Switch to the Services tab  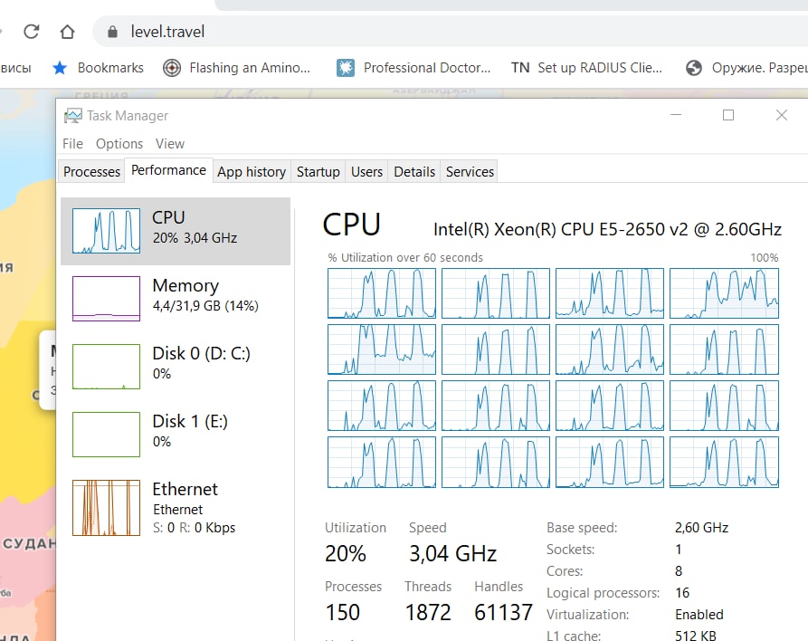pyautogui.click(x=470, y=172)
